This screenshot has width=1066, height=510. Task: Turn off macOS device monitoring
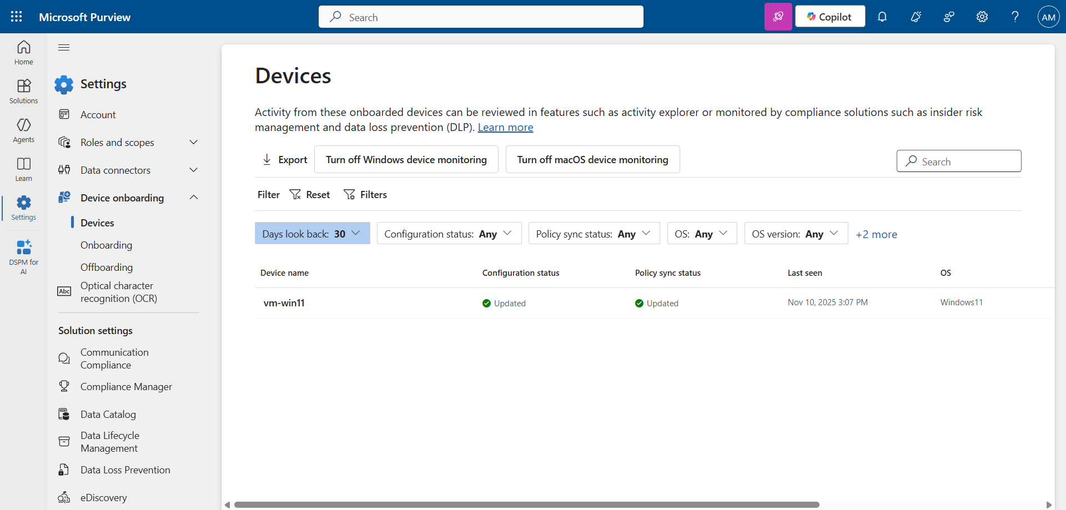click(x=592, y=160)
